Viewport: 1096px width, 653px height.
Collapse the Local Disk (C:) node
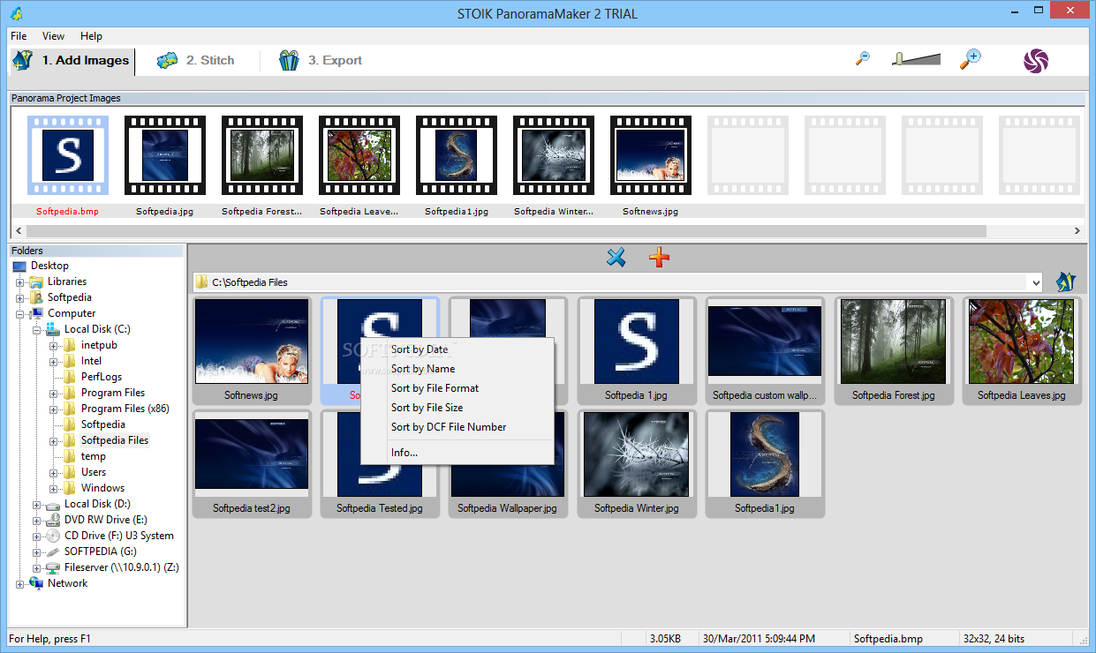pos(37,330)
